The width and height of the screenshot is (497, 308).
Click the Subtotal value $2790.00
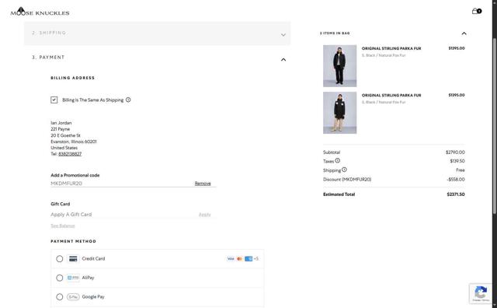click(x=455, y=152)
